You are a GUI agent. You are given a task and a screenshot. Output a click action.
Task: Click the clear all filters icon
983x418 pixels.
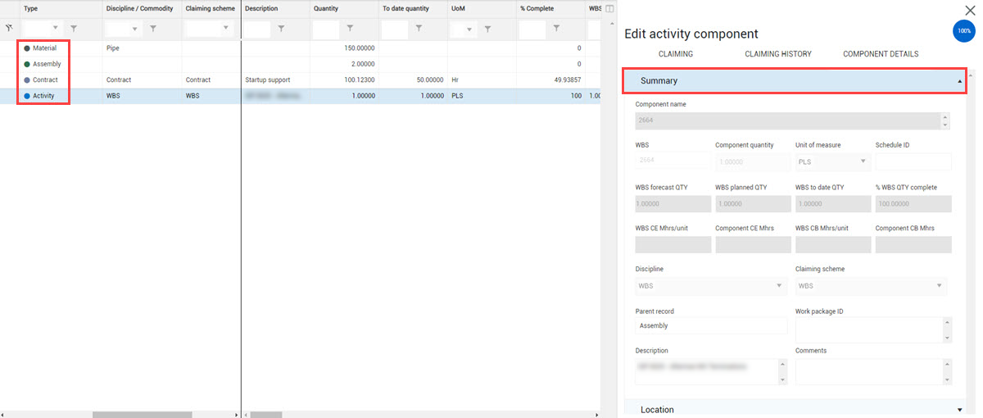[9, 28]
